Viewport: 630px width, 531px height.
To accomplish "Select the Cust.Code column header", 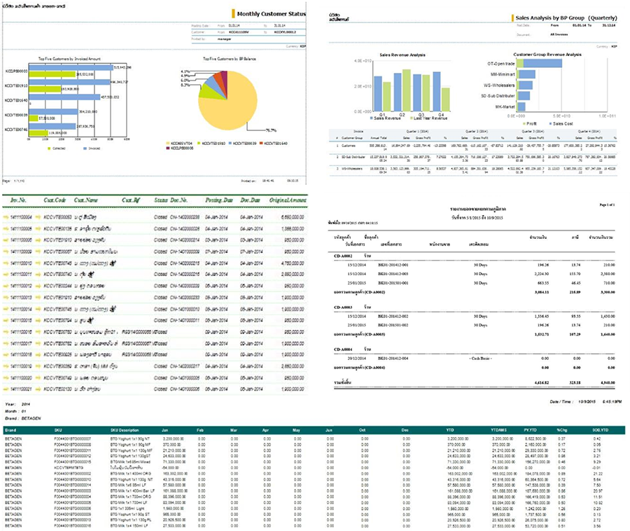I will click(55, 200).
